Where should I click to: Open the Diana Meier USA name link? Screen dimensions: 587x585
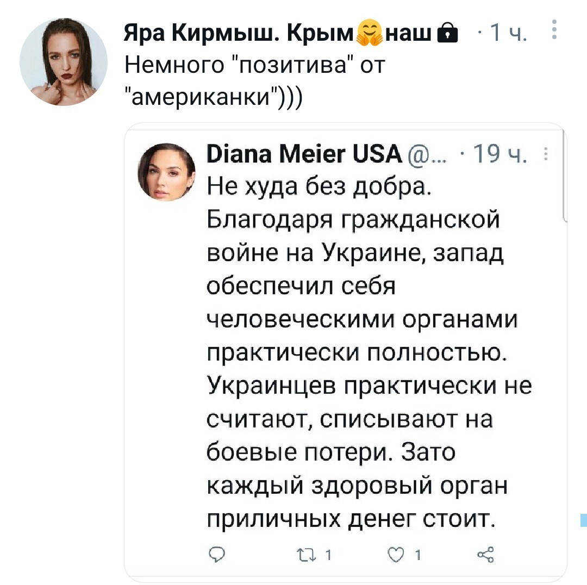tap(304, 153)
